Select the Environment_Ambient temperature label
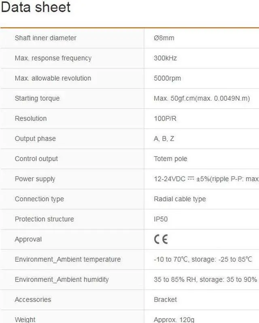259x323 pixels. coord(68,259)
